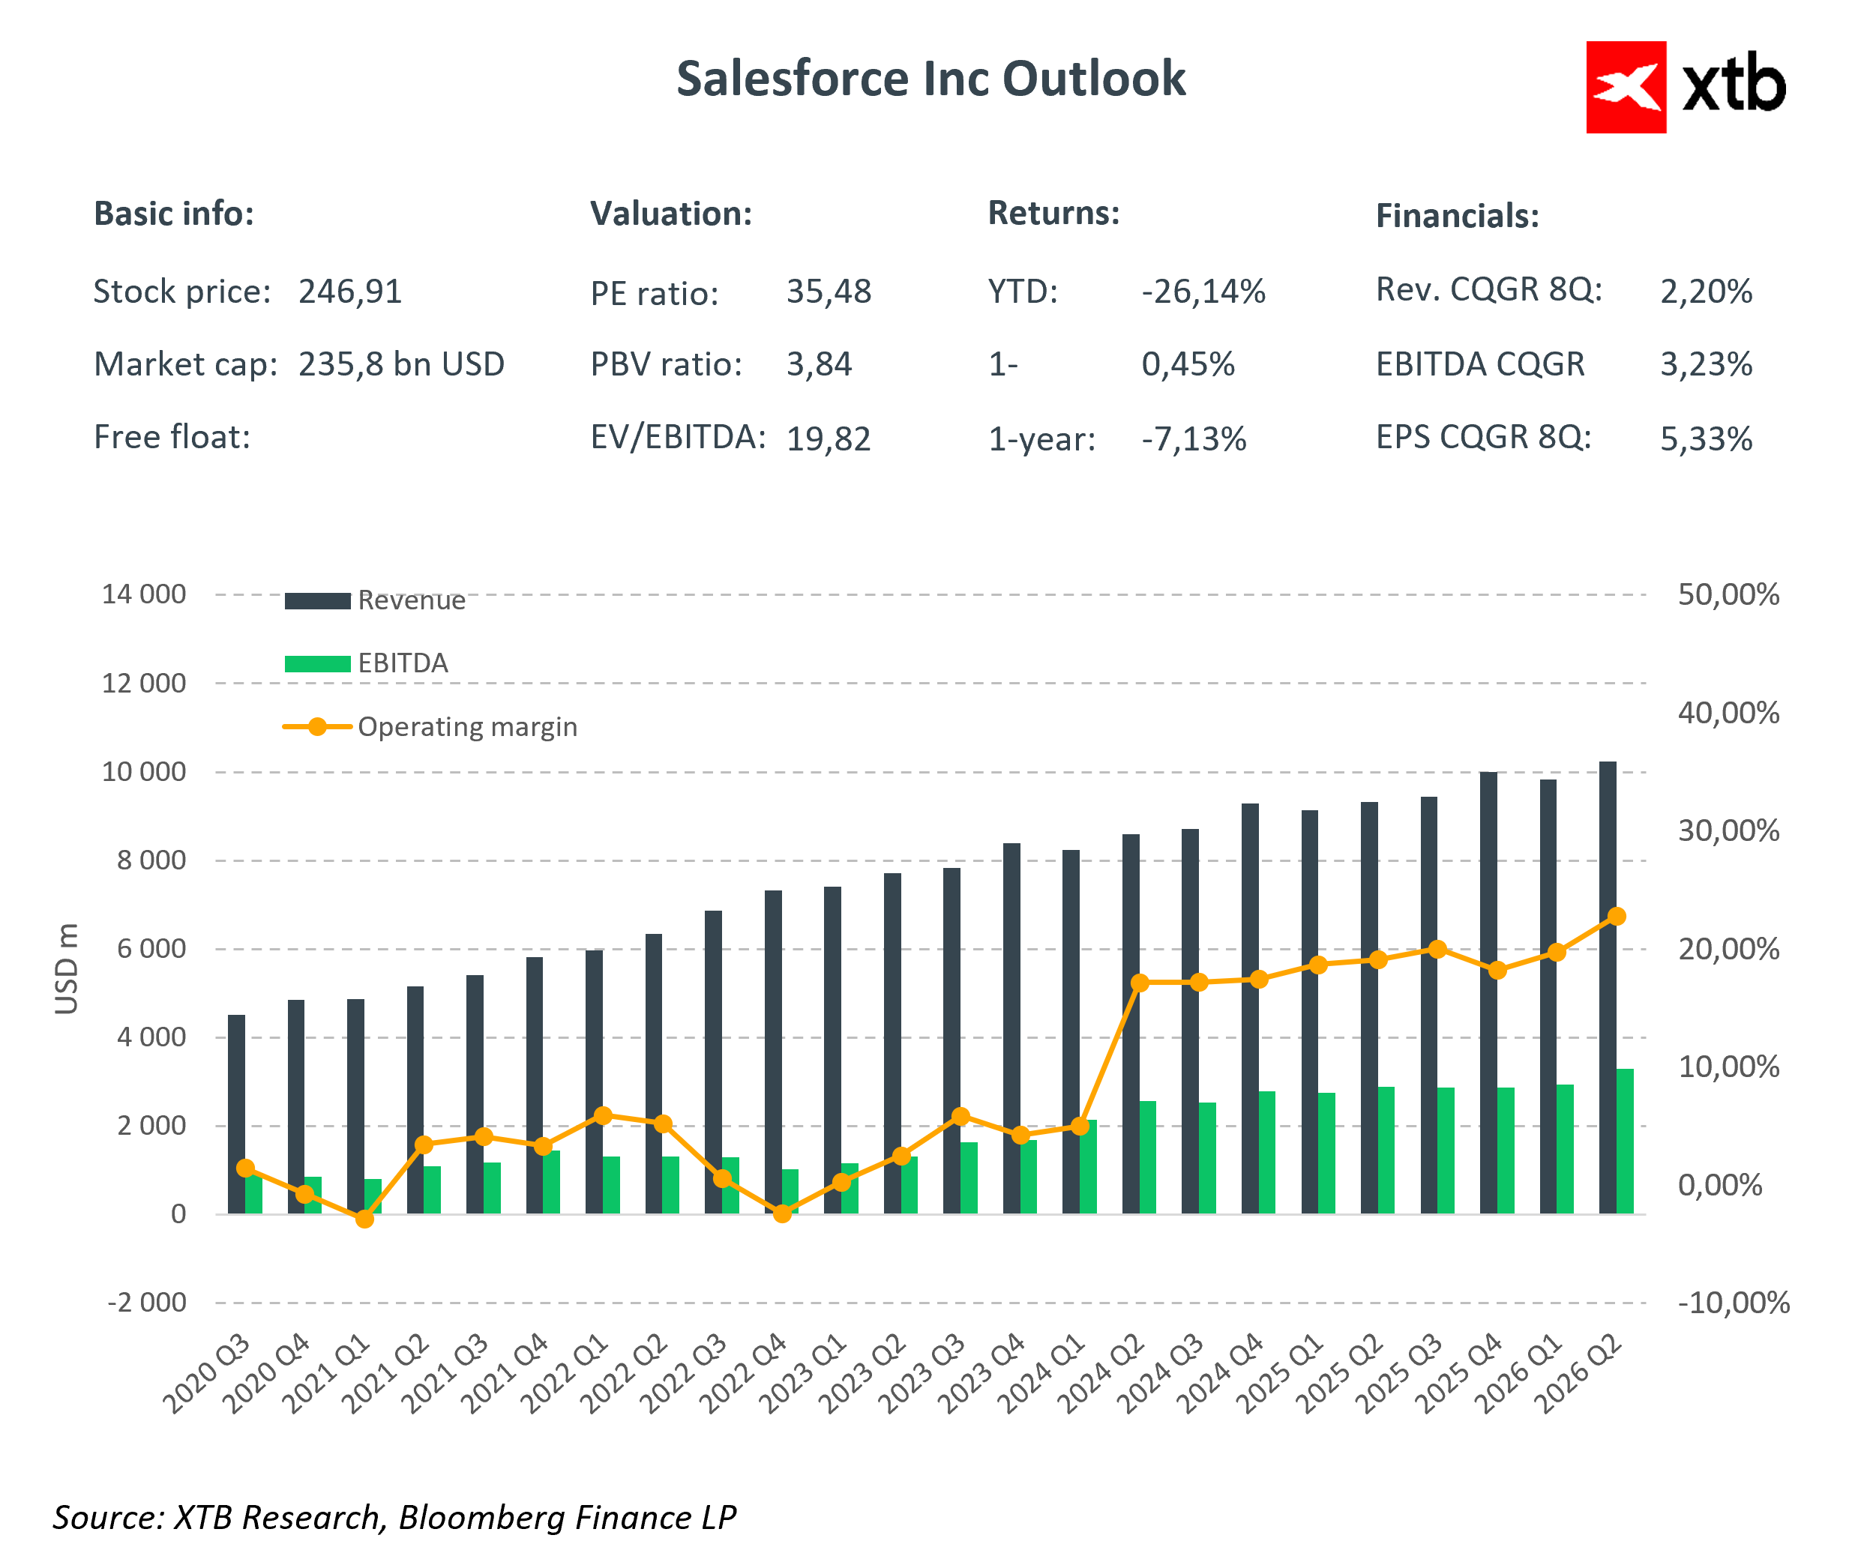
Task: Click the 'Financials:' heading
Action: click(x=1458, y=216)
